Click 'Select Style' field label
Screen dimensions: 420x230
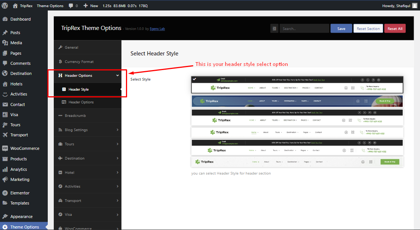[140, 79]
